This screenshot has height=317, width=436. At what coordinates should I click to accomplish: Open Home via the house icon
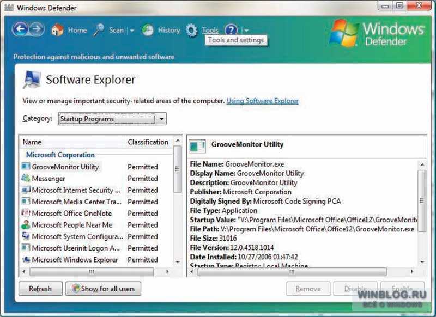click(x=58, y=30)
